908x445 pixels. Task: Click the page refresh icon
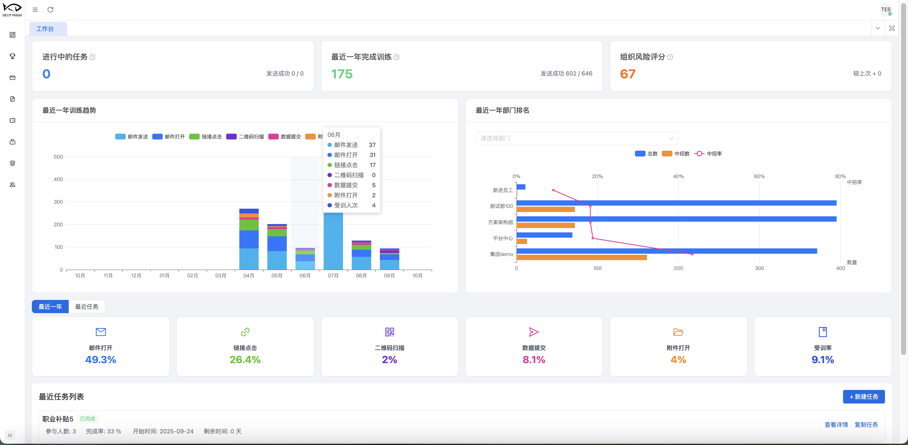tap(50, 9)
